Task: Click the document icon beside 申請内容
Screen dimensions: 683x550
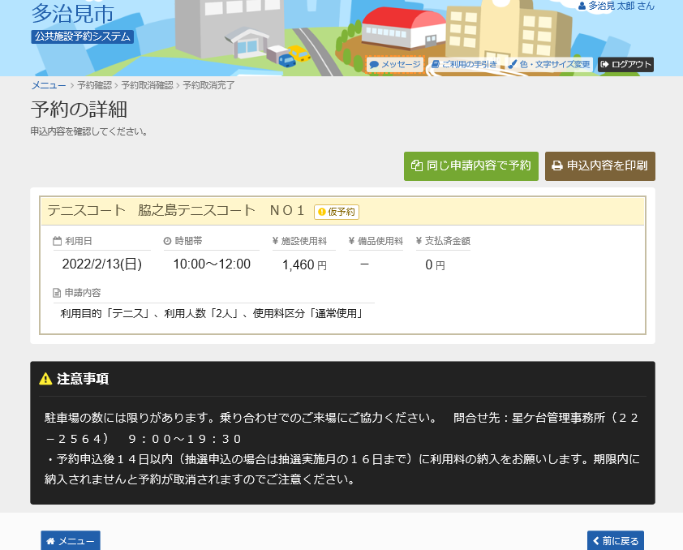Action: (x=57, y=293)
